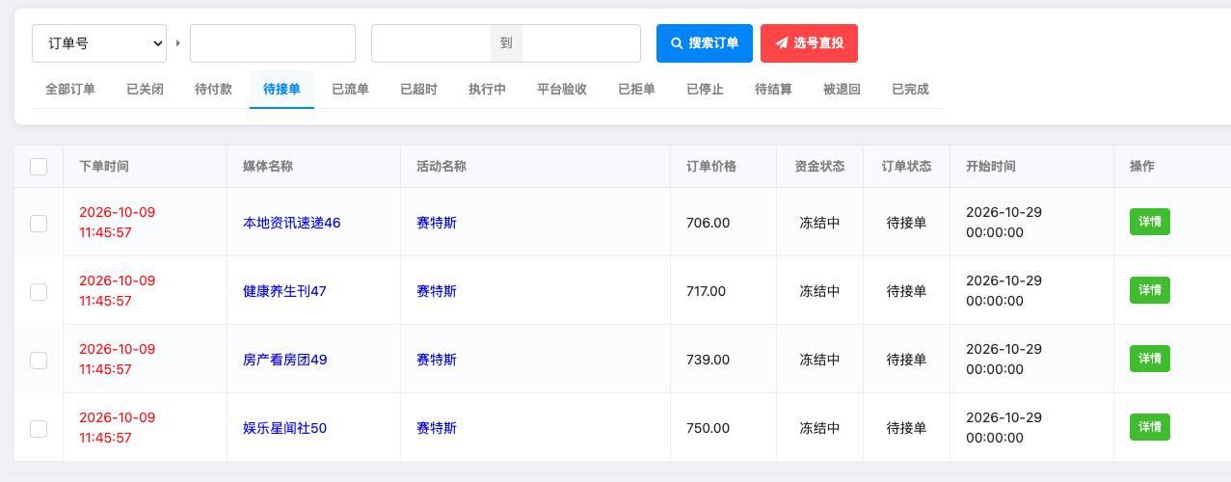This screenshot has height=482, width=1231.
Task: Switch to the 执行中 tab
Action: click(487, 90)
